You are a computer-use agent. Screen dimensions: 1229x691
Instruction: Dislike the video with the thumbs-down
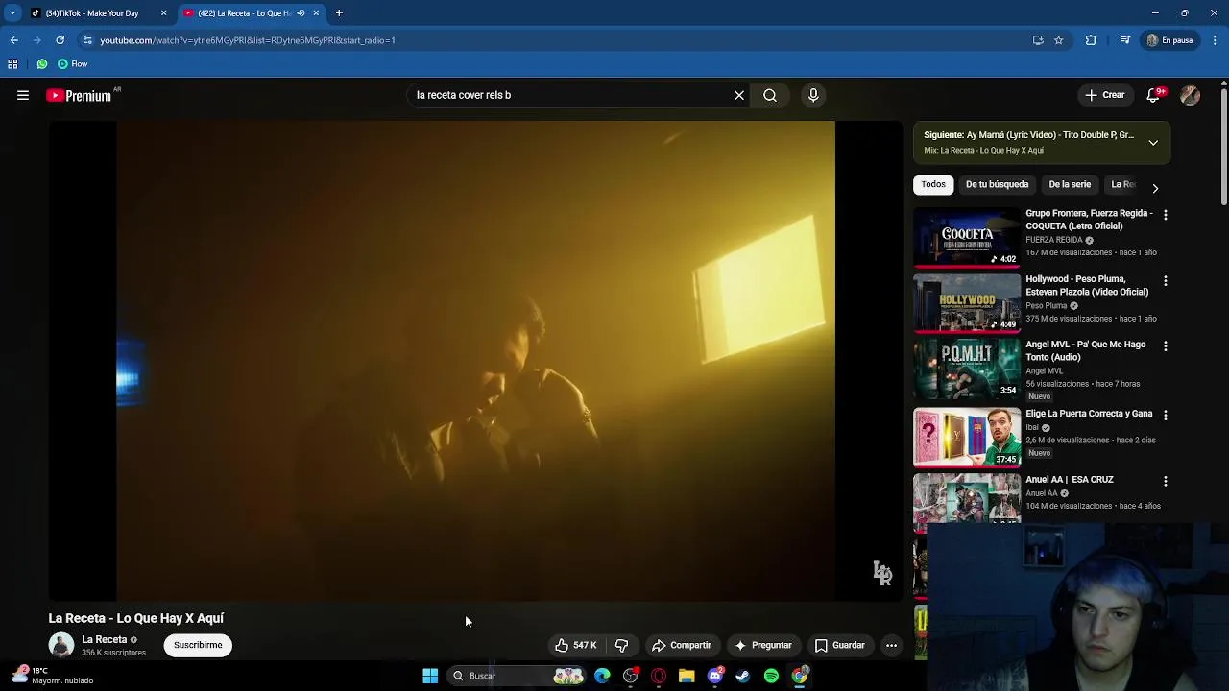pyautogui.click(x=621, y=645)
